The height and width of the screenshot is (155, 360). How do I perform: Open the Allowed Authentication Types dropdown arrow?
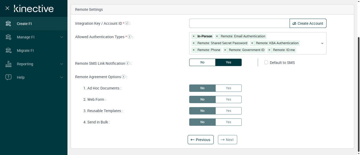pyautogui.click(x=322, y=43)
